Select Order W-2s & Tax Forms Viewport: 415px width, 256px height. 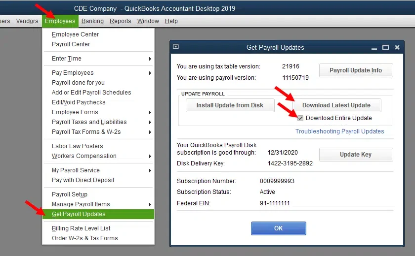tap(84, 238)
